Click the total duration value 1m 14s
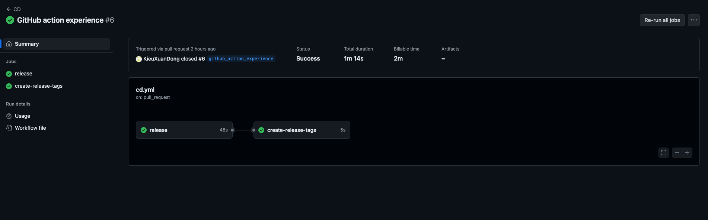This screenshot has width=708, height=220. (x=354, y=58)
